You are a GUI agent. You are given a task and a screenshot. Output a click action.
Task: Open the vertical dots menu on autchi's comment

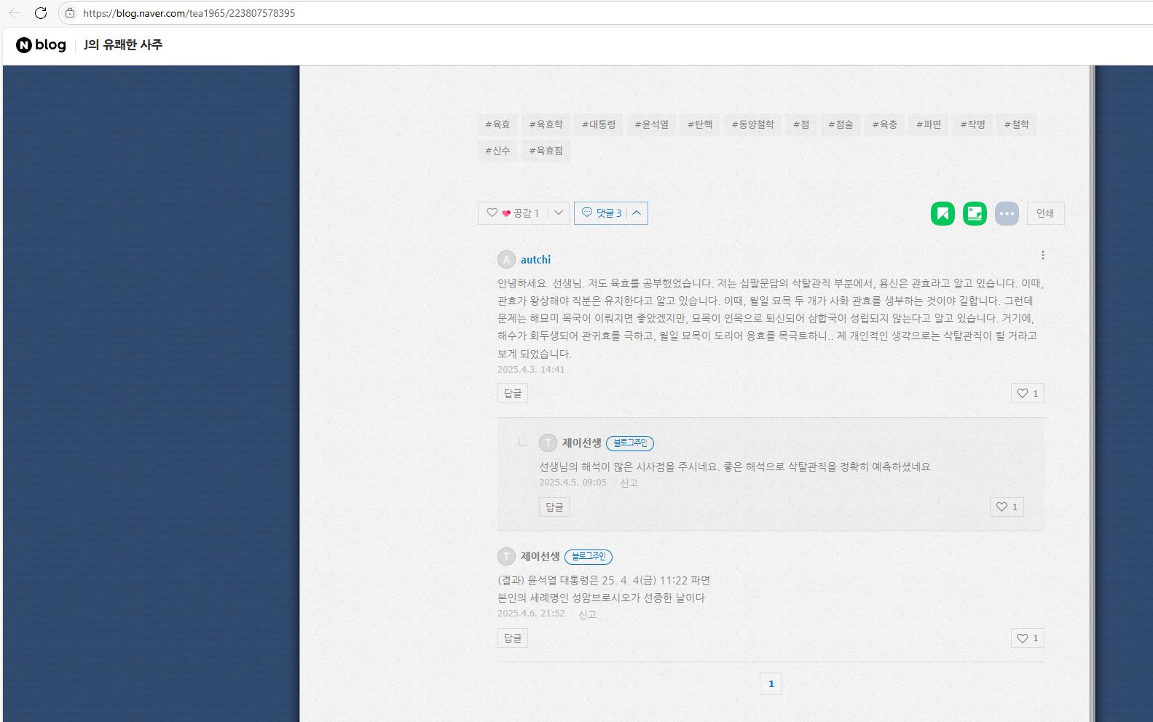[1043, 255]
